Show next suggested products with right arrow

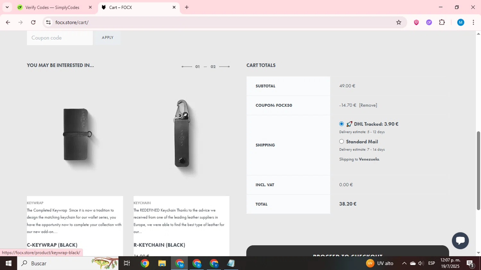coord(224,67)
